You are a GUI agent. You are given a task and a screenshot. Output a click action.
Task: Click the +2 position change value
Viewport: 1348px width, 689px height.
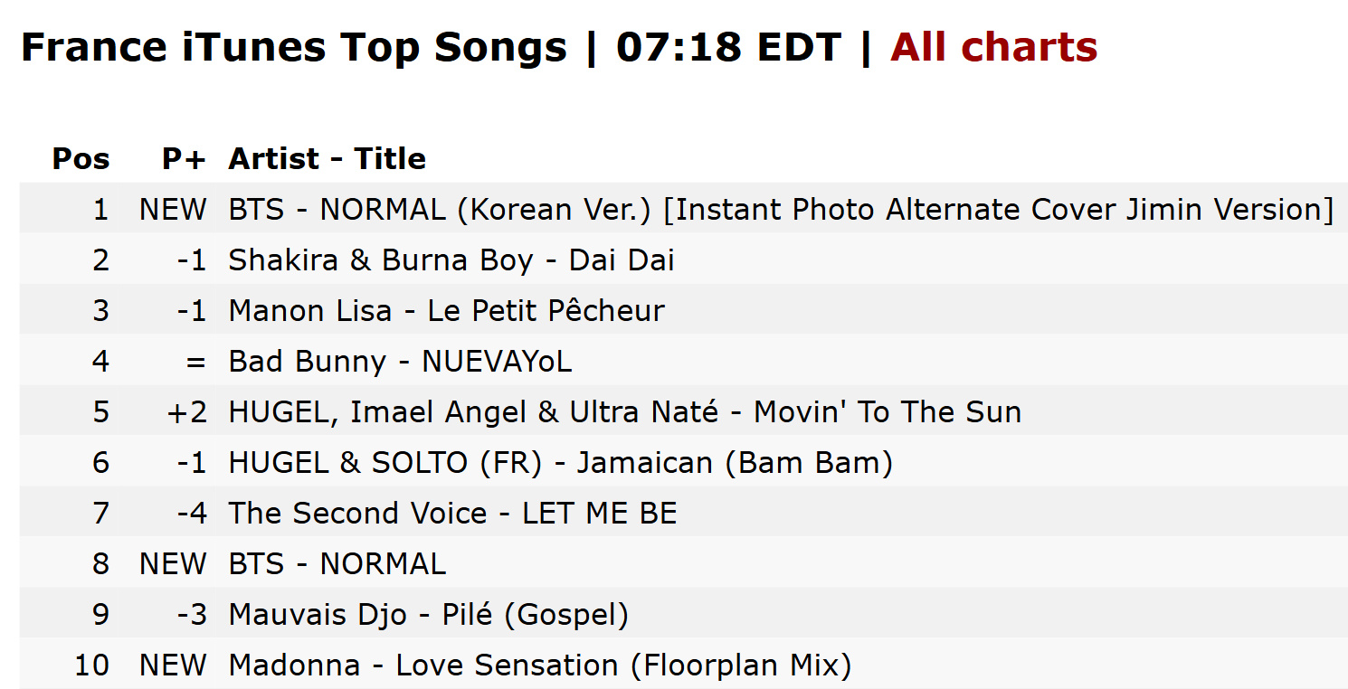tap(187, 412)
